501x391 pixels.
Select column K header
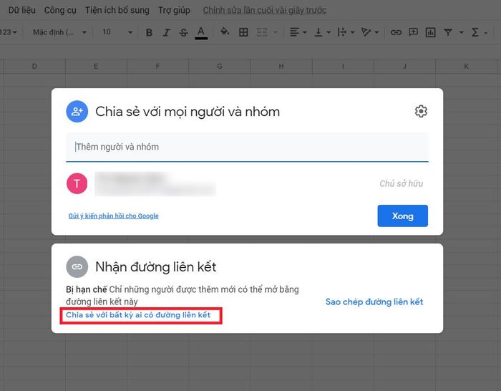466,66
